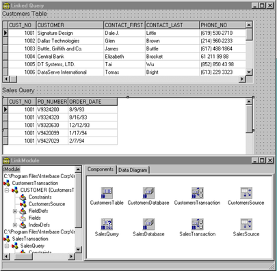Click the Customers Table scroll up arrow
The width and height of the screenshot is (277, 271).
click(249, 25)
